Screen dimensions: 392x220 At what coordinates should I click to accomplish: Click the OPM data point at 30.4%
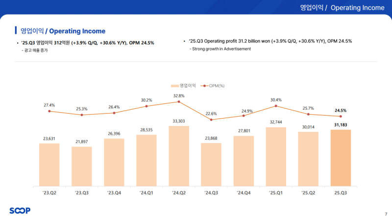pos(276,106)
